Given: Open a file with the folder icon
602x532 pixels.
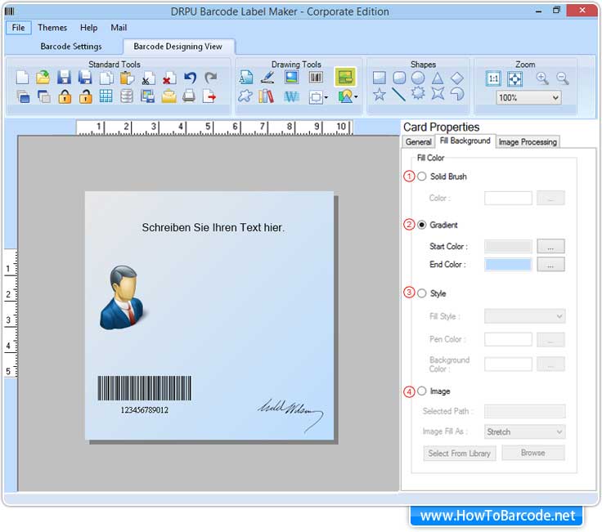Looking at the screenshot, I should (x=43, y=78).
